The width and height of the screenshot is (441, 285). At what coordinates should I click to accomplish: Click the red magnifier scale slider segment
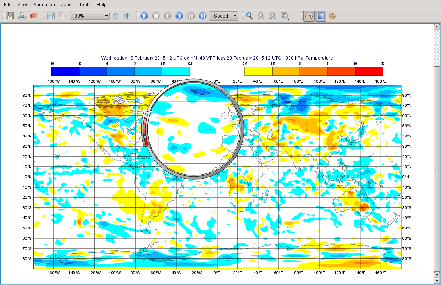[x=146, y=142]
